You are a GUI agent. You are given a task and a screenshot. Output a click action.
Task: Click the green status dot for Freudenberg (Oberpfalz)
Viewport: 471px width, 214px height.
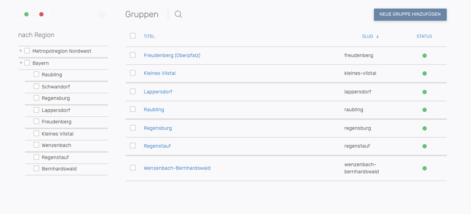pos(425,56)
